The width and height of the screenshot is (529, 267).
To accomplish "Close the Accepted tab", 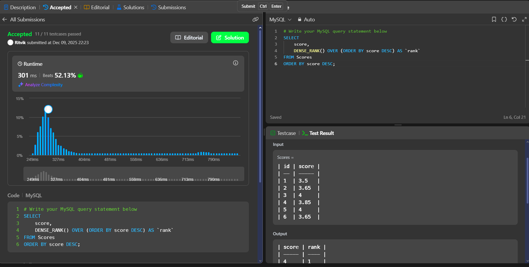I will (75, 7).
